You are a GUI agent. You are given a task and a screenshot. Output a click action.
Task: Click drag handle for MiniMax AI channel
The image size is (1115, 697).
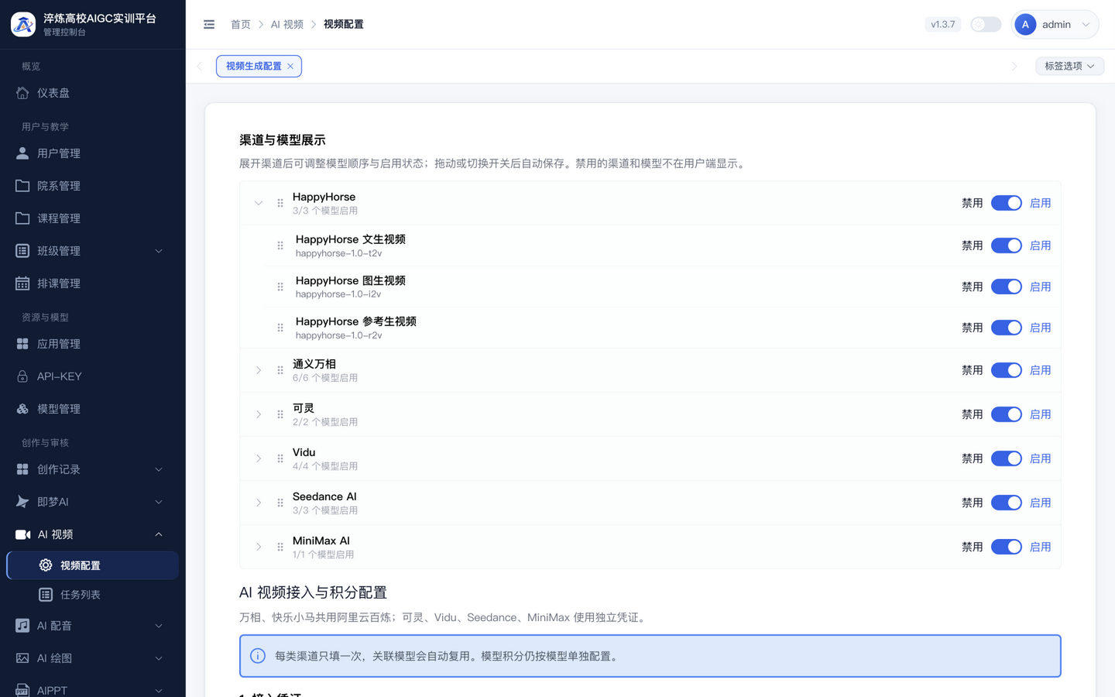(280, 547)
